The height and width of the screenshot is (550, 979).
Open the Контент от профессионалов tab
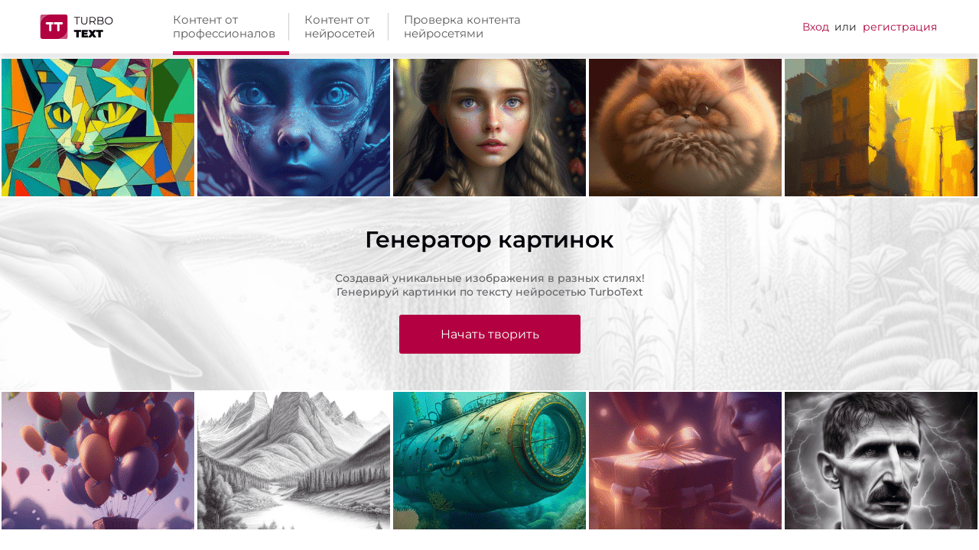coord(224,27)
